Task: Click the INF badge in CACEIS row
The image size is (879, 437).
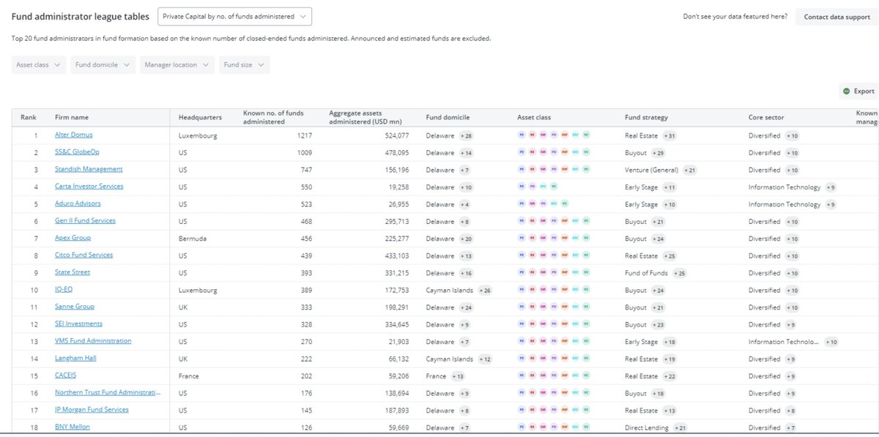Action: (565, 376)
